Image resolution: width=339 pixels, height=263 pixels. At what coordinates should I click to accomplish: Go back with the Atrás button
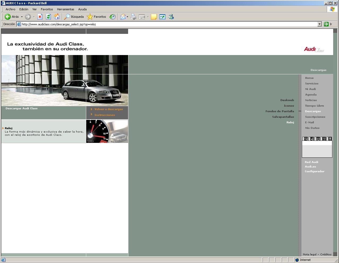click(12, 17)
